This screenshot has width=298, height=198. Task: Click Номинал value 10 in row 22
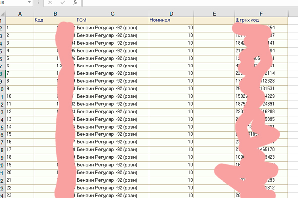click(171, 180)
